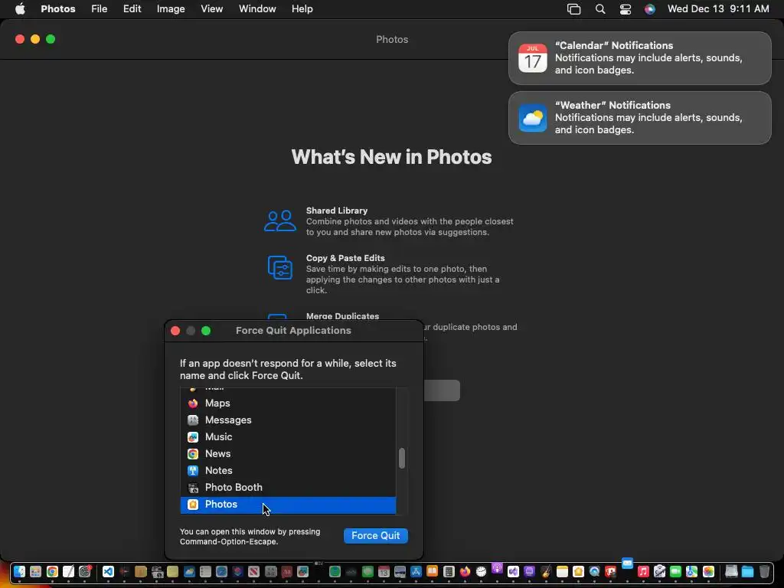Open the Image menu
Image resolution: width=784 pixels, height=588 pixels.
(171, 9)
